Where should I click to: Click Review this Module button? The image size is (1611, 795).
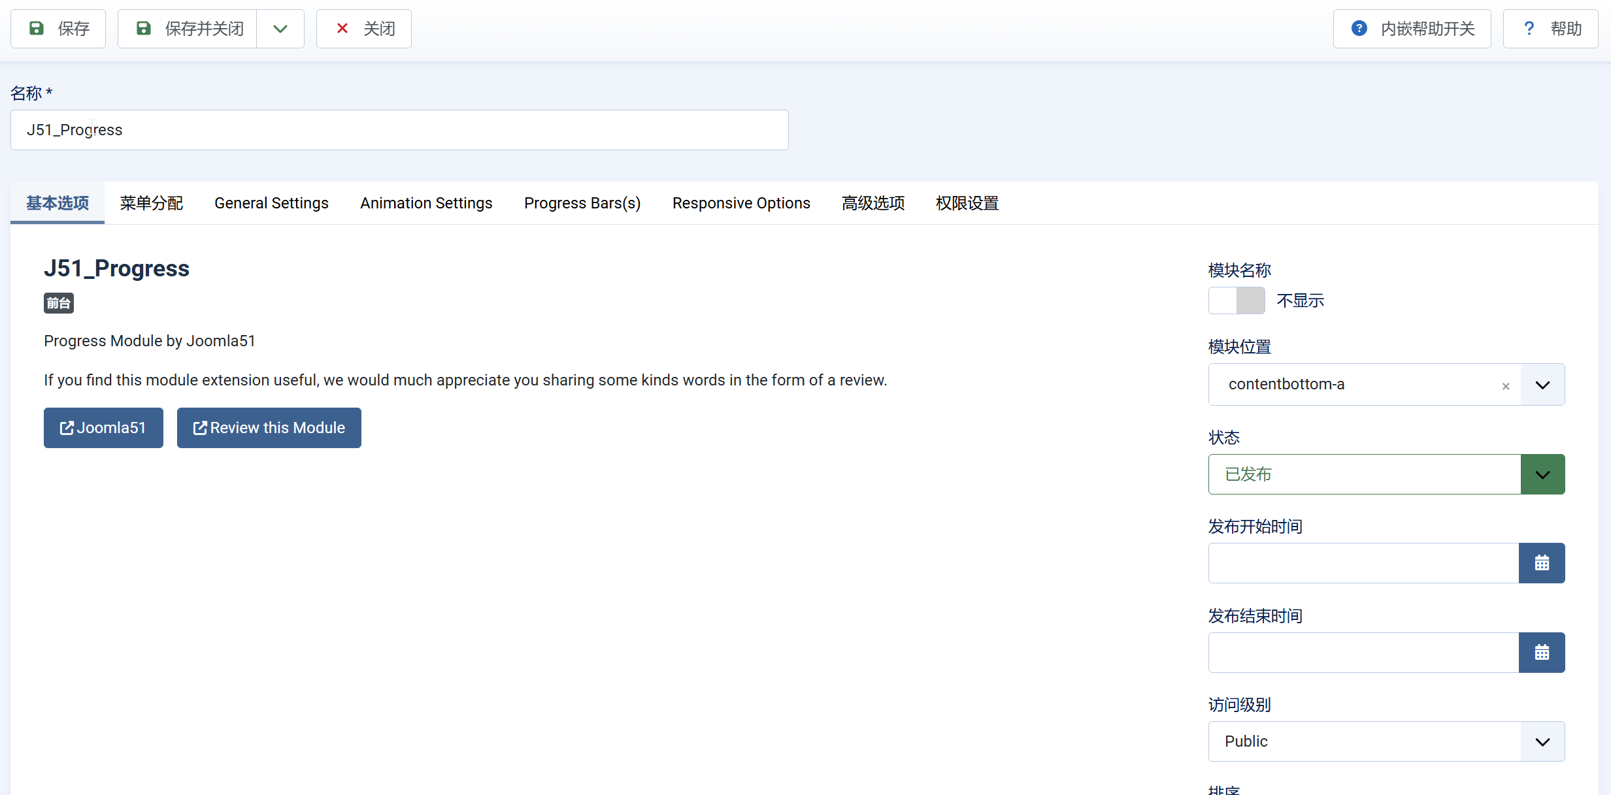point(269,428)
